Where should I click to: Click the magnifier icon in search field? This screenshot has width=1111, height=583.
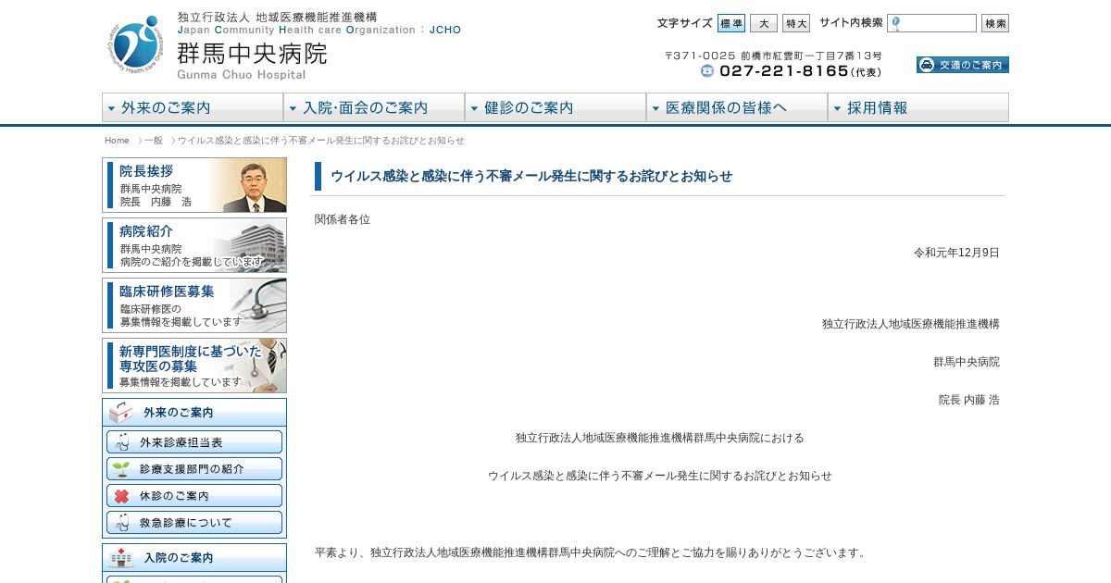pos(895,23)
